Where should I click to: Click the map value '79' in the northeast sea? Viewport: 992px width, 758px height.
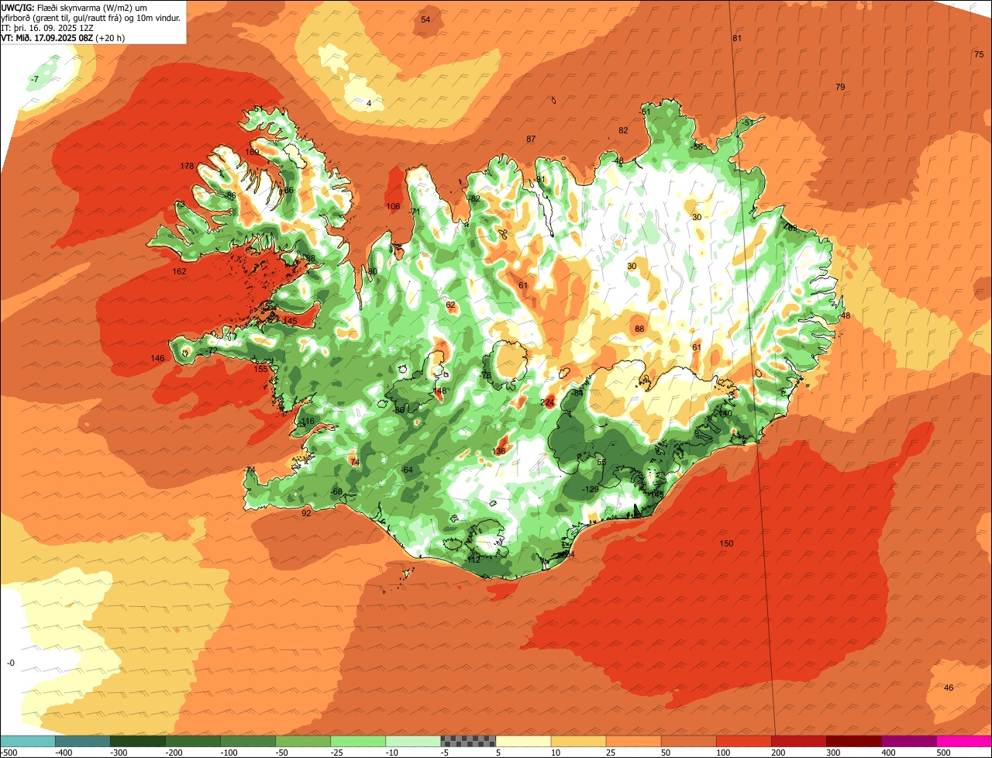(840, 88)
